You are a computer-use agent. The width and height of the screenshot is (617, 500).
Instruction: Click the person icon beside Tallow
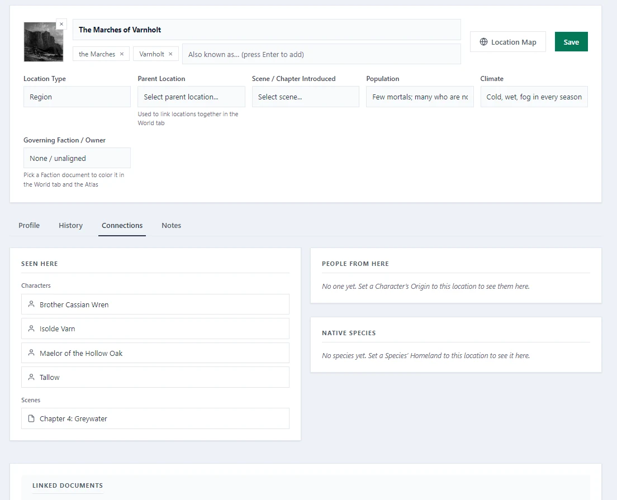coord(31,377)
